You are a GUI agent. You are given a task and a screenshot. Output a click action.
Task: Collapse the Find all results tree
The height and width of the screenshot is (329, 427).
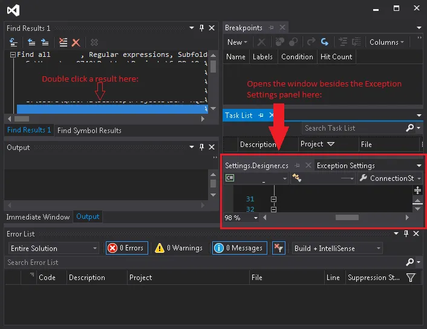tap(13, 55)
